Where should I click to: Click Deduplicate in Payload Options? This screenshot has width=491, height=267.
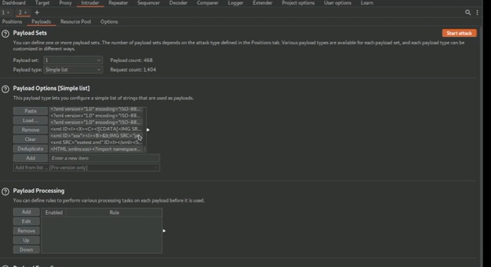pos(30,149)
